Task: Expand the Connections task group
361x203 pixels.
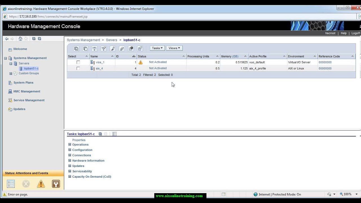Action: tap(70, 155)
